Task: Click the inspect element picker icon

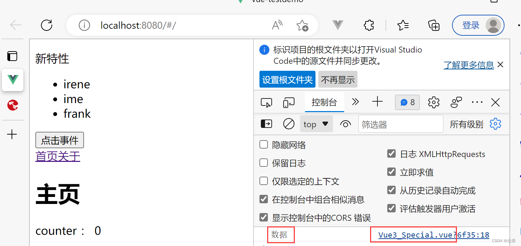Action: (x=266, y=103)
